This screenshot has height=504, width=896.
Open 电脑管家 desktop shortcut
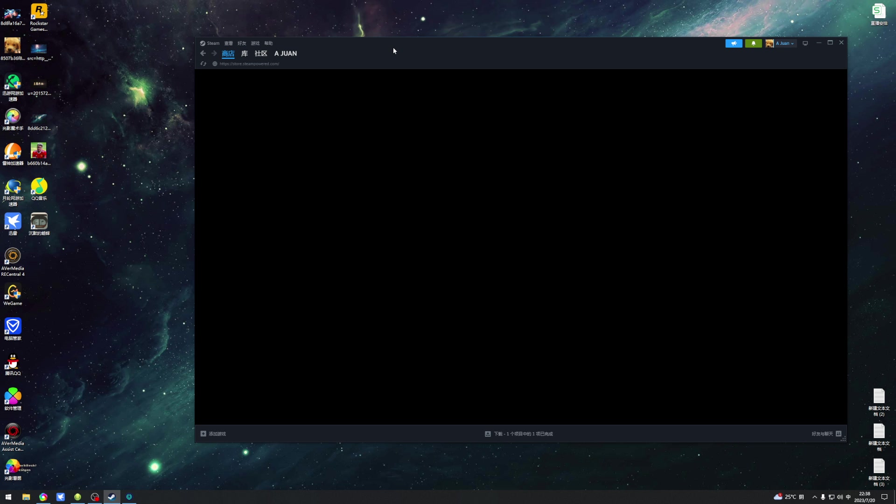[13, 329]
